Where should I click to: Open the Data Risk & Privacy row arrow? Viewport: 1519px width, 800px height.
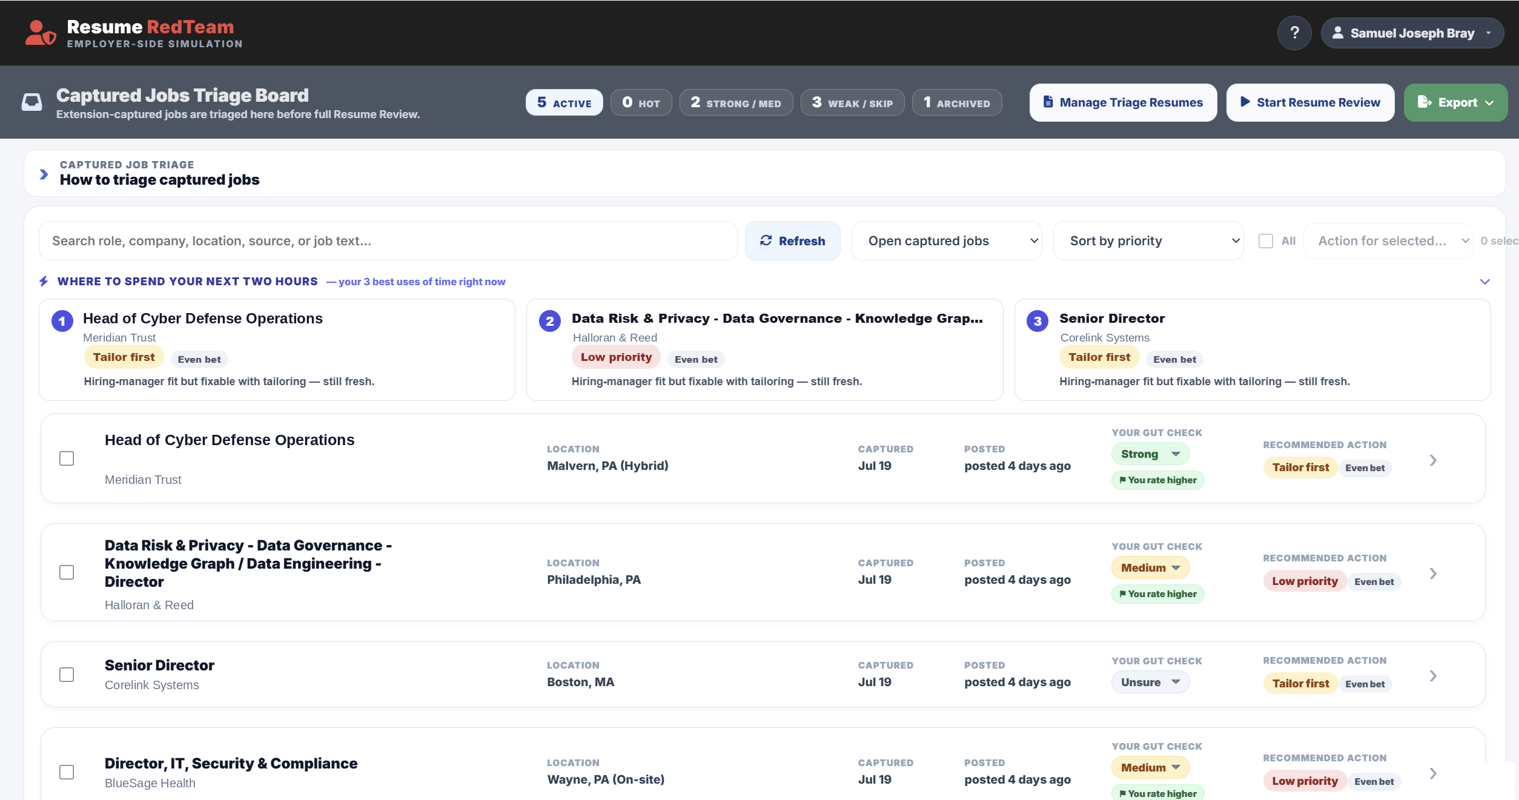pyautogui.click(x=1433, y=574)
